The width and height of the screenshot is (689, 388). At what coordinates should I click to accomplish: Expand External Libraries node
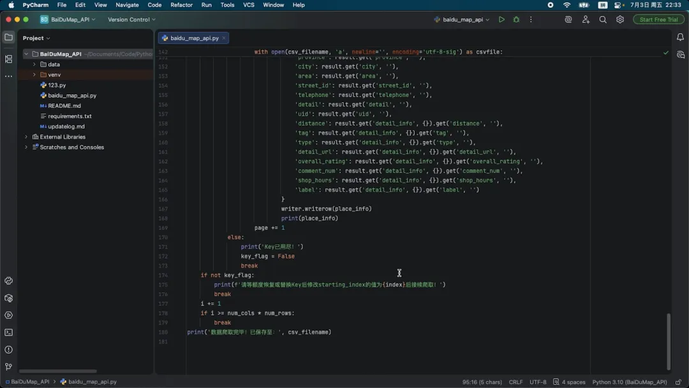[26, 137]
